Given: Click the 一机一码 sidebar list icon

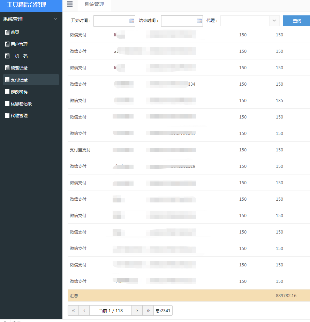Looking at the screenshot, I should click(x=7, y=56).
